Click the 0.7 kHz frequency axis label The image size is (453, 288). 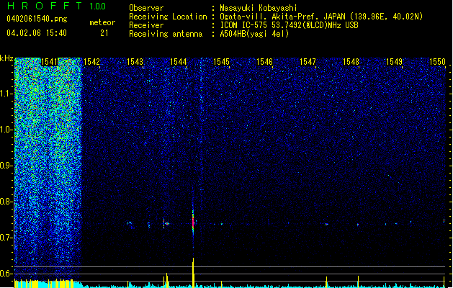point(6,238)
